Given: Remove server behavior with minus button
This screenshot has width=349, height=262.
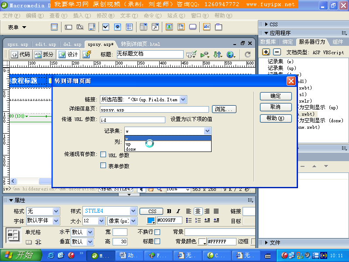Looking at the screenshot, I should (x=277, y=52).
